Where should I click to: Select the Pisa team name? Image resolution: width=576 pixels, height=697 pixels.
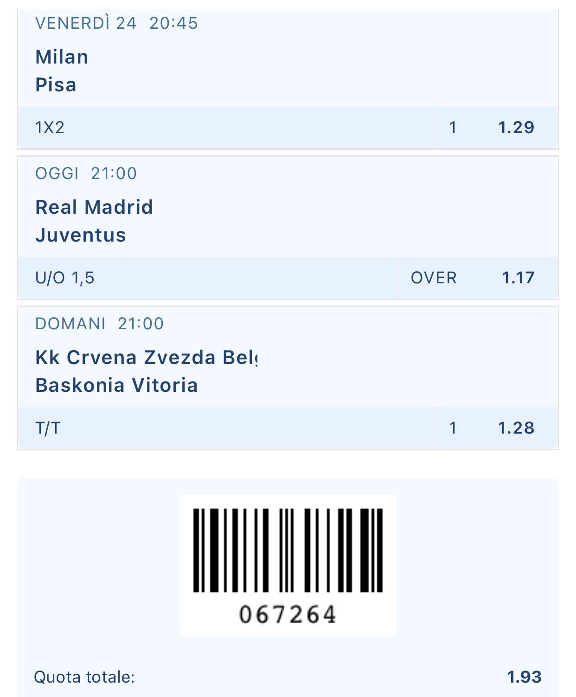pos(56,85)
